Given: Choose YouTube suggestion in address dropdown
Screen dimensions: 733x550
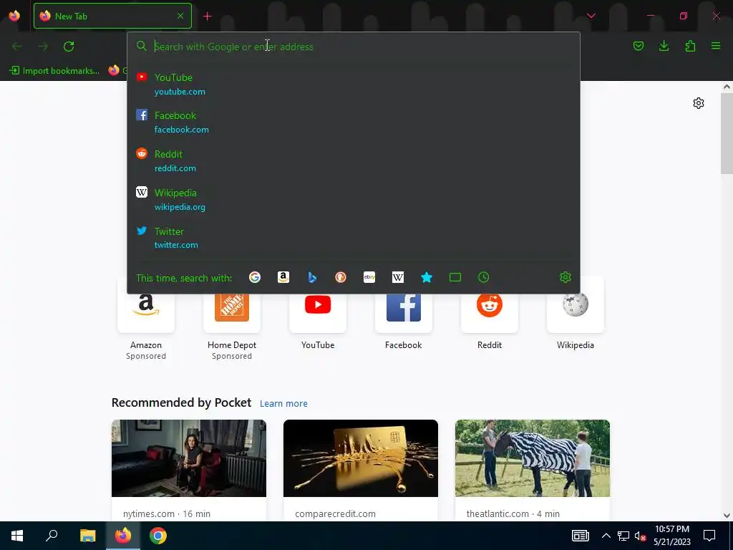Looking at the screenshot, I should coord(354,85).
